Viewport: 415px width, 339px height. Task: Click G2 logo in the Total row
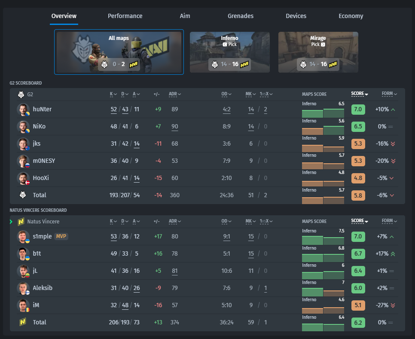[x=23, y=195]
